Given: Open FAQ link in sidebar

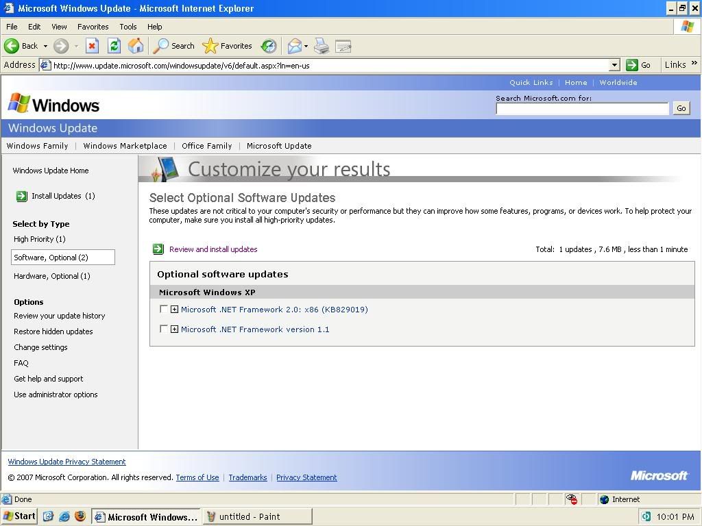Looking at the screenshot, I should click(x=21, y=363).
